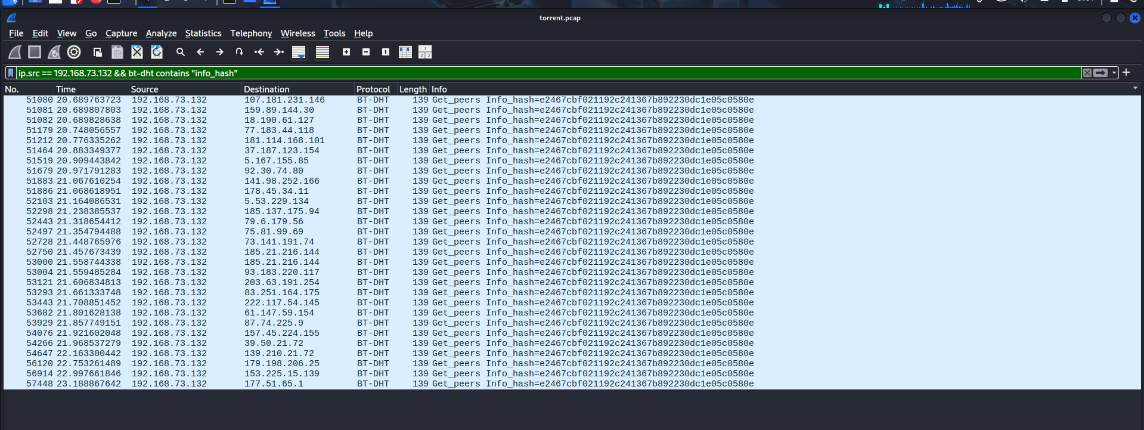Zoom in packet text size
1144x430 pixels.
pyautogui.click(x=346, y=52)
